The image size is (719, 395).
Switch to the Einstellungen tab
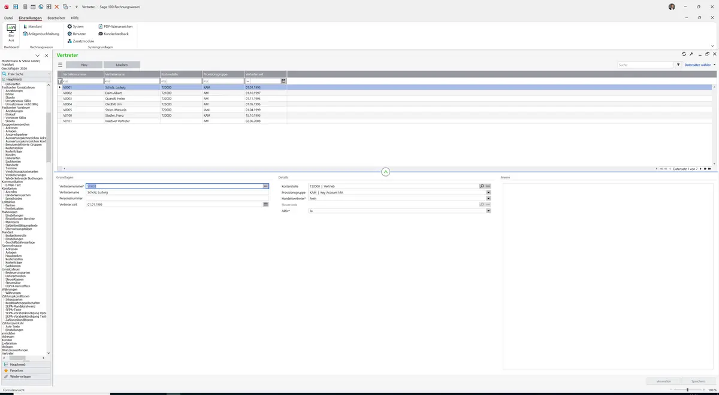(31, 18)
